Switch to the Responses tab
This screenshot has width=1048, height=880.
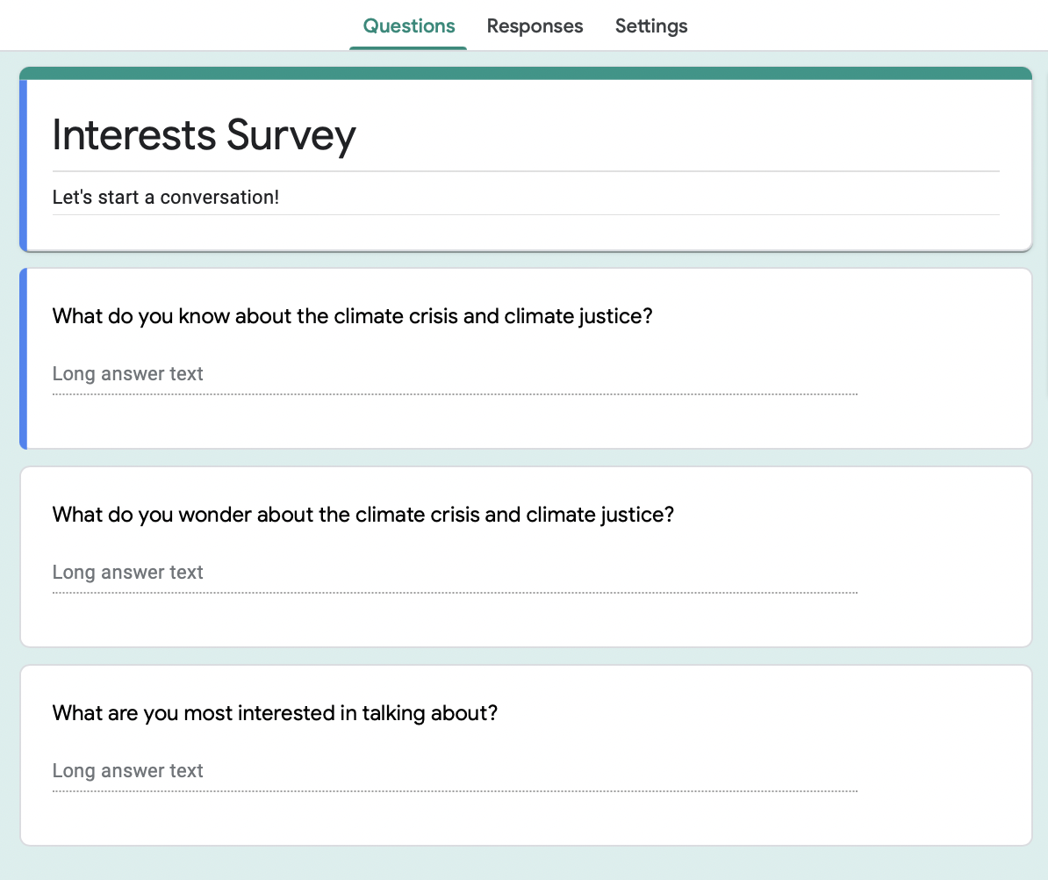(535, 26)
